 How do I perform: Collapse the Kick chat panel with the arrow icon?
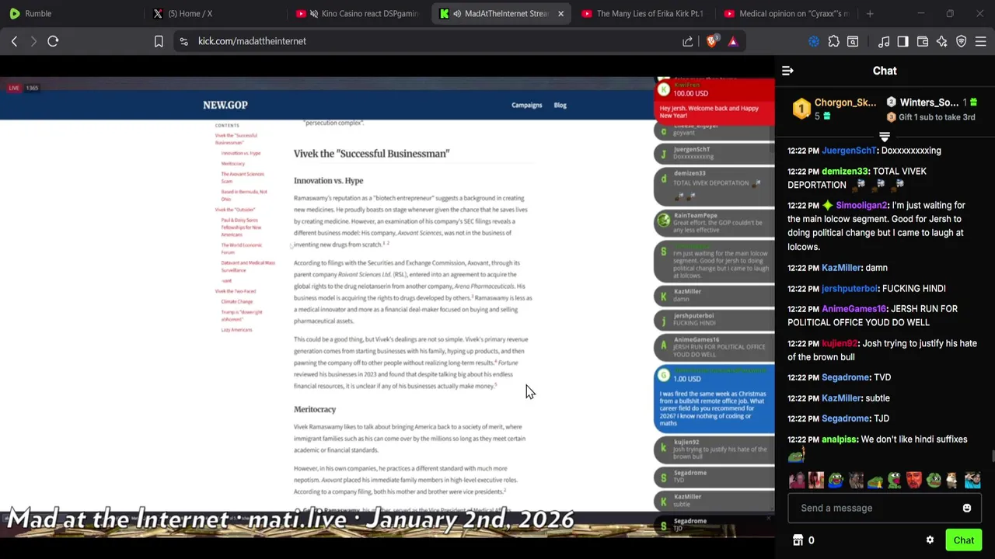tap(787, 71)
